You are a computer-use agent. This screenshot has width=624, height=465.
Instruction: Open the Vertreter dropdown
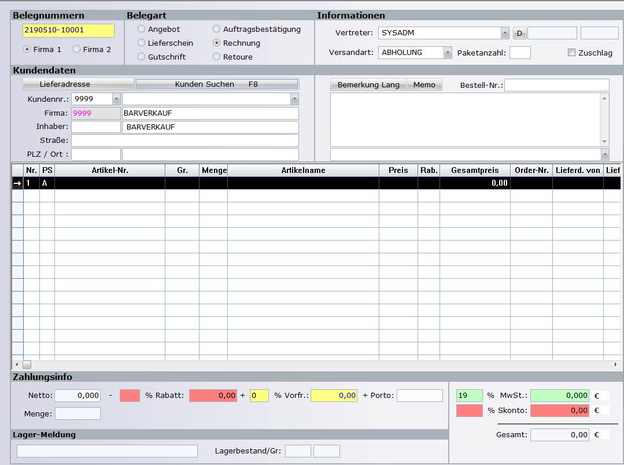(x=505, y=33)
